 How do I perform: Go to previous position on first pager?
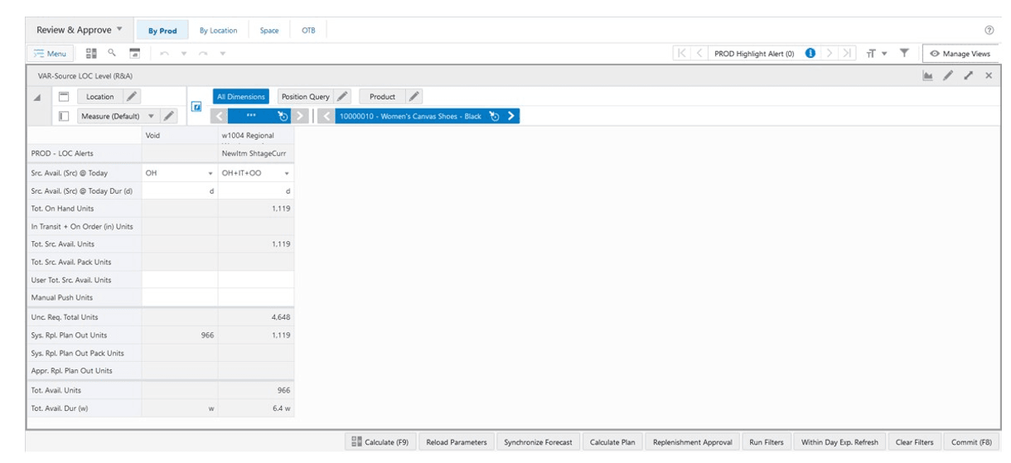219,115
